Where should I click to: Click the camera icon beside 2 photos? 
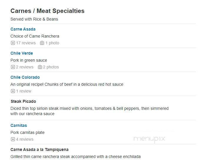click(40, 67)
